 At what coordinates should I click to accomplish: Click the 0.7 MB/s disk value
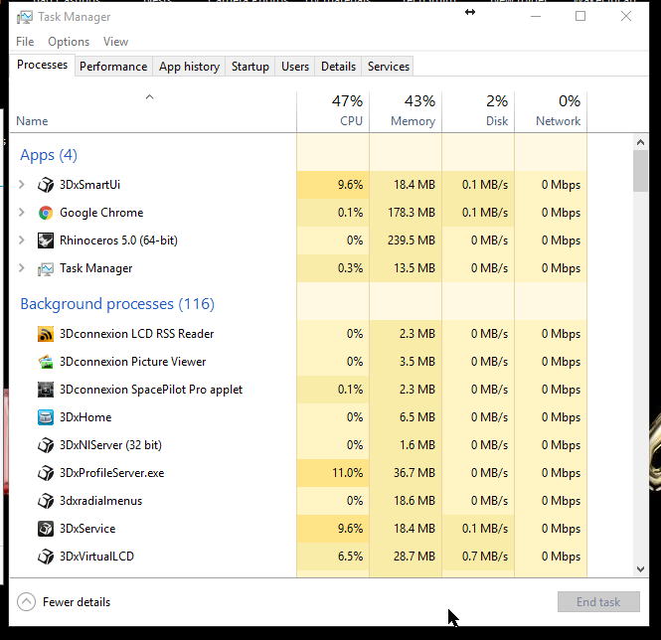click(x=485, y=557)
